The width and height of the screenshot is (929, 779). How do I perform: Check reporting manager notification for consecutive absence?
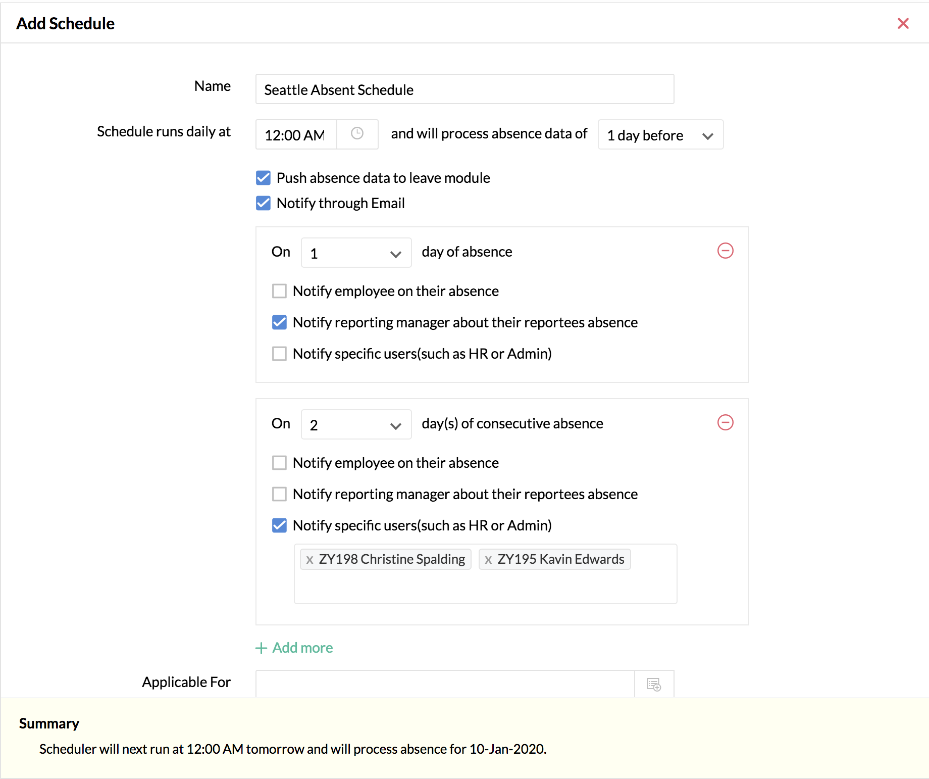coord(279,494)
